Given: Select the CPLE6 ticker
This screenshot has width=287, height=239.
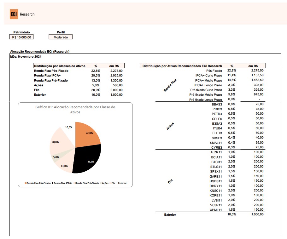Looking at the screenshot, I should tap(217, 119).
